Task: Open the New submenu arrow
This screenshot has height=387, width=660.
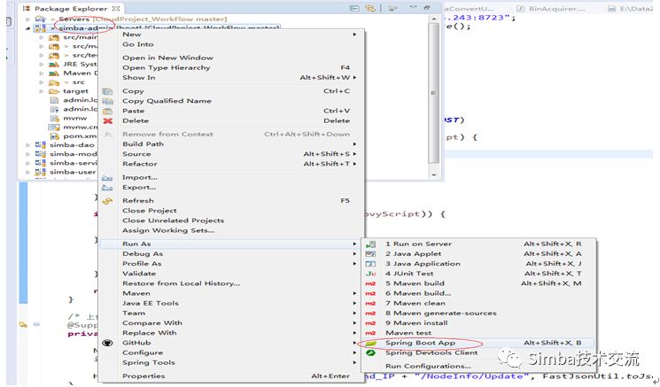Action: pyautogui.click(x=355, y=35)
